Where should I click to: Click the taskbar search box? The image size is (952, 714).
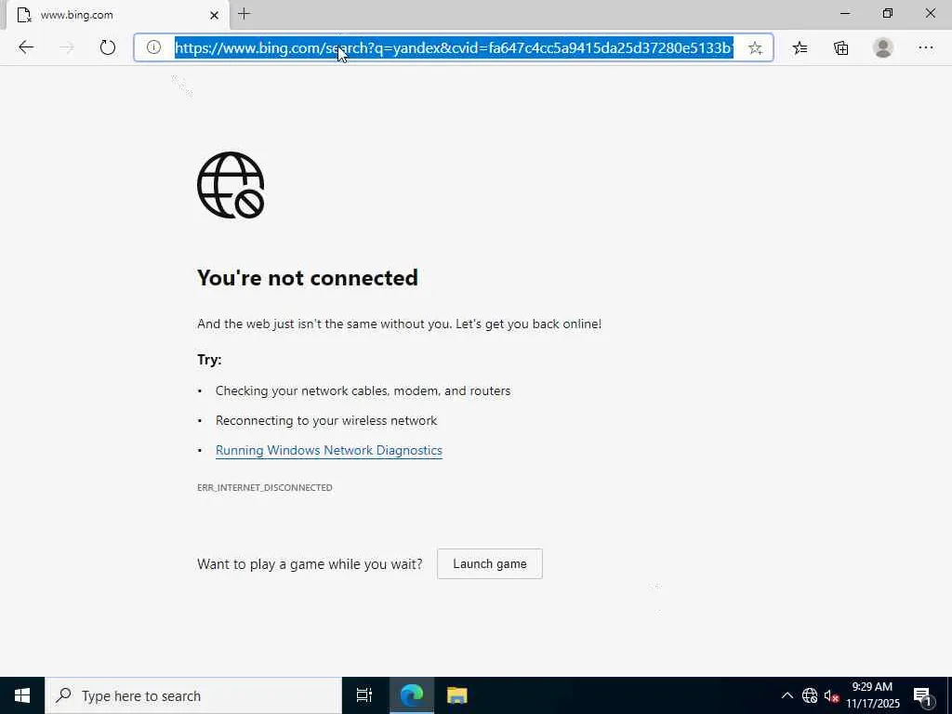pyautogui.click(x=193, y=695)
